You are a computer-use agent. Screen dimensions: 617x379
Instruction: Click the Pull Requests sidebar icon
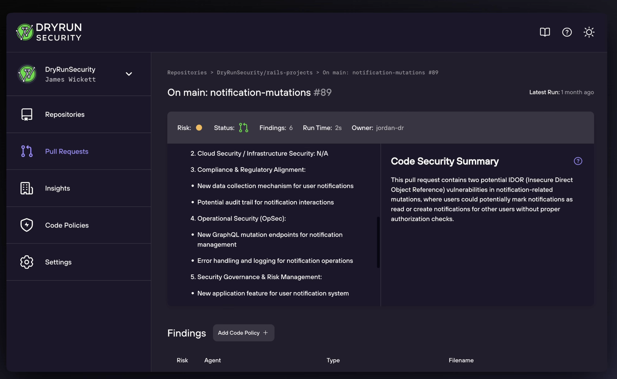click(x=27, y=151)
